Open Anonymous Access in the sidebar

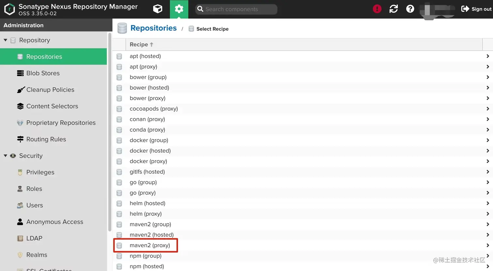53,222
